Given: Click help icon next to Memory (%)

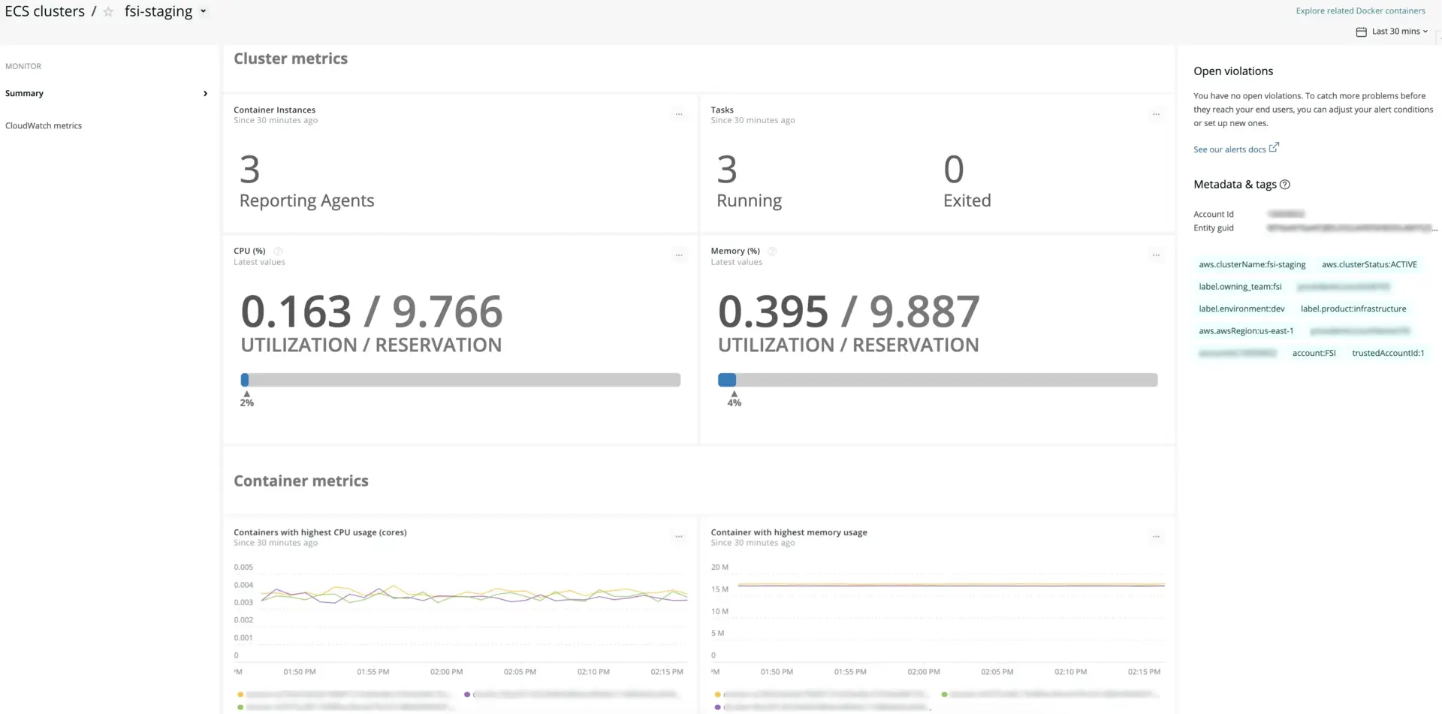Looking at the screenshot, I should [772, 252].
